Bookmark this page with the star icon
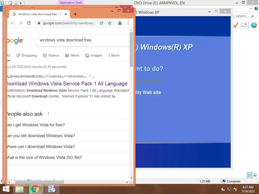This screenshot has width=259, height=194. 110,23
